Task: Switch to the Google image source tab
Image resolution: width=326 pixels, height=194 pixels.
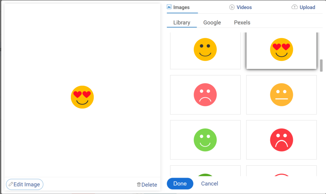Action: (212, 22)
